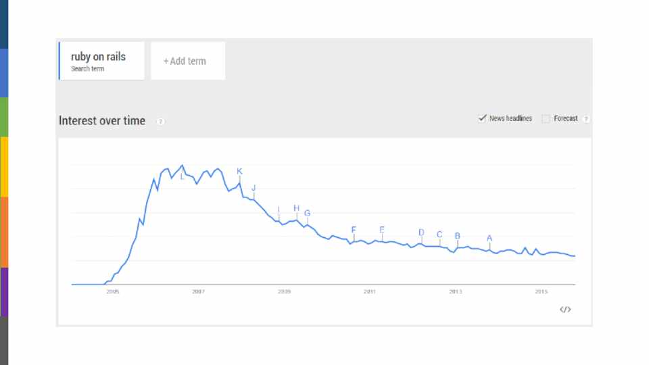The width and height of the screenshot is (649, 365).
Task: Select news headline marker D
Action: pyautogui.click(x=421, y=233)
